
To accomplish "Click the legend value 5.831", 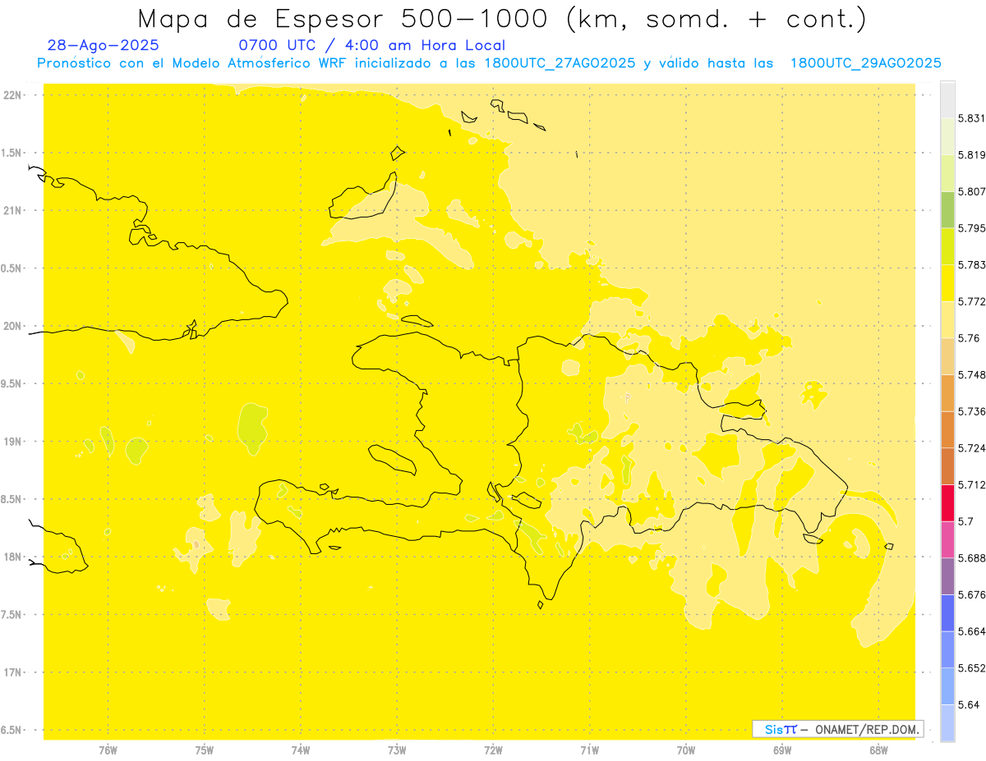I will coord(972,118).
